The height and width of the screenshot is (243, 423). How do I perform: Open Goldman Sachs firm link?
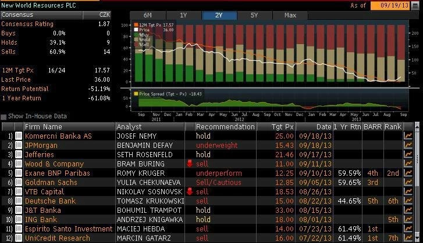pyautogui.click(x=51, y=183)
